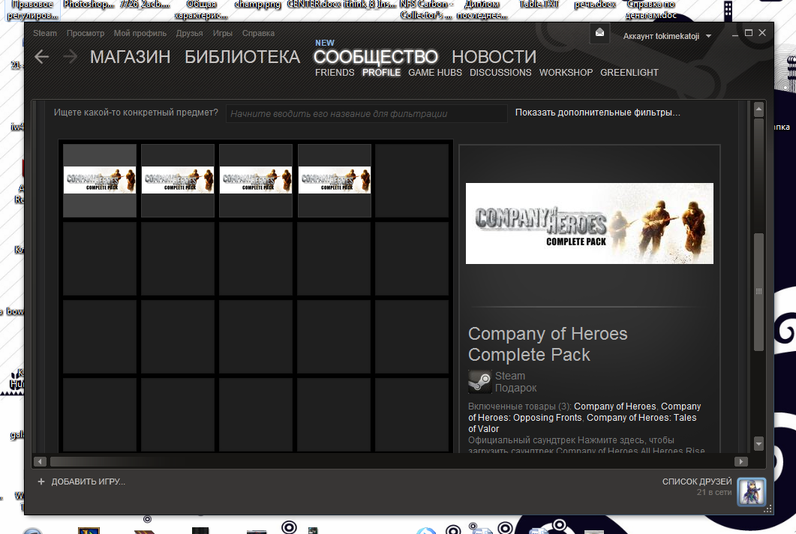The width and height of the screenshot is (796, 534).
Task: Open the WORKSHOP subtab
Action: (566, 73)
